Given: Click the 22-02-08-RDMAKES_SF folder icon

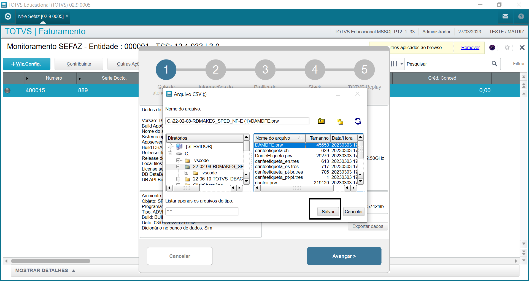Looking at the screenshot, I should coord(188,167).
